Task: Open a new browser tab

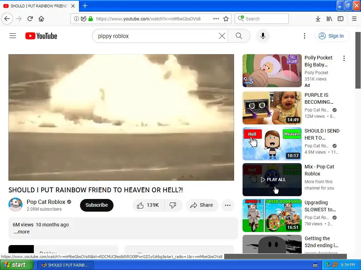Action: pyautogui.click(x=85, y=6)
